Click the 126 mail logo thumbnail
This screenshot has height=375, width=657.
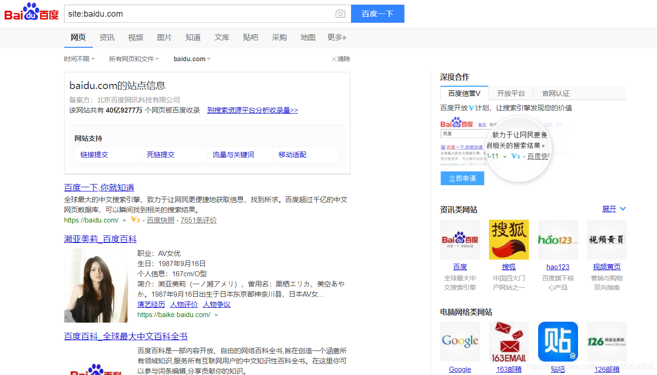tap(607, 342)
